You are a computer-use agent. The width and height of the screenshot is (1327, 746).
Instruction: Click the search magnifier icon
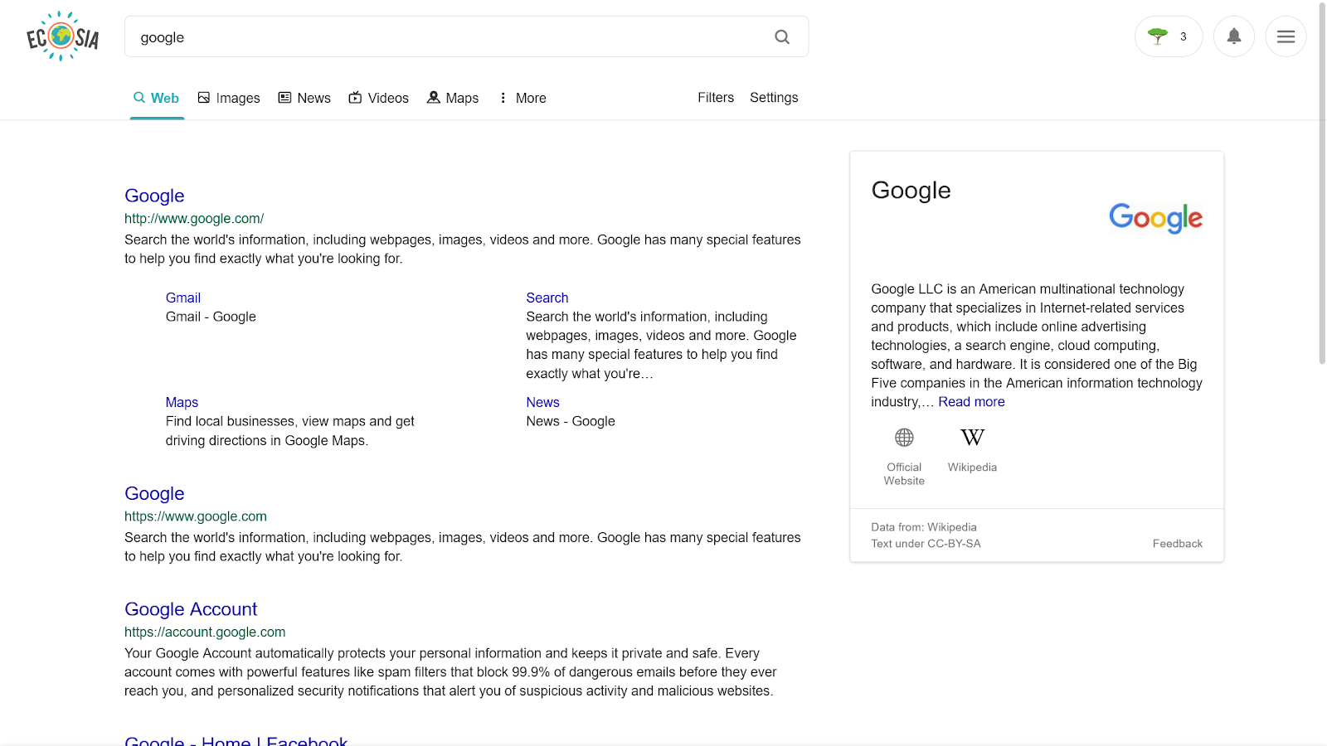pyautogui.click(x=782, y=36)
